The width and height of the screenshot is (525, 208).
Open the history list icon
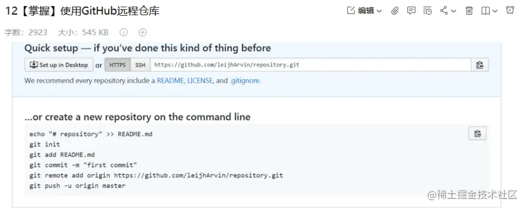pos(428,11)
